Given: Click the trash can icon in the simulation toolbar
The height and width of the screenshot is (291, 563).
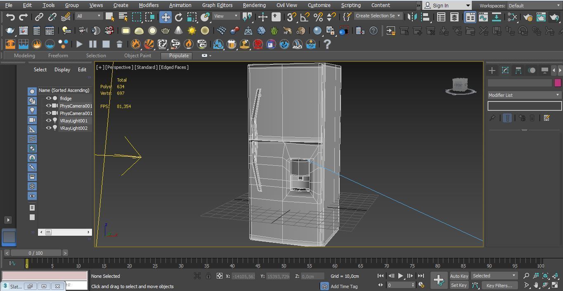Looking at the screenshot, I should tap(119, 44).
